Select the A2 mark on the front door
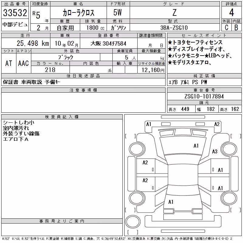Image resolution: width=243 pixels, height=243 pixels. click(145, 163)
